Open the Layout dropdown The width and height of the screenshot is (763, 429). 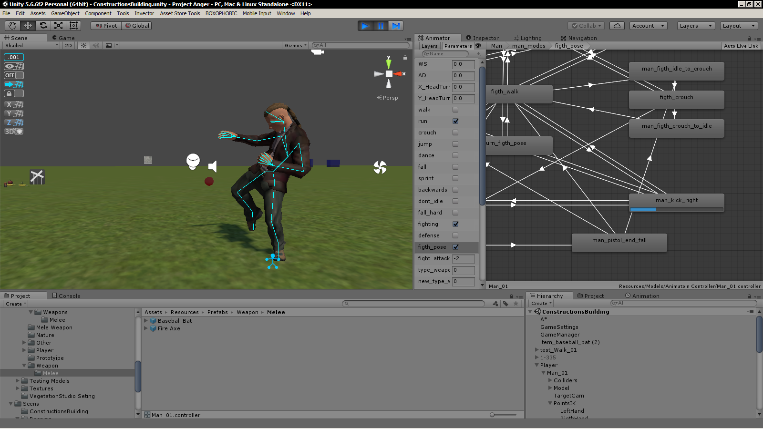pos(739,26)
